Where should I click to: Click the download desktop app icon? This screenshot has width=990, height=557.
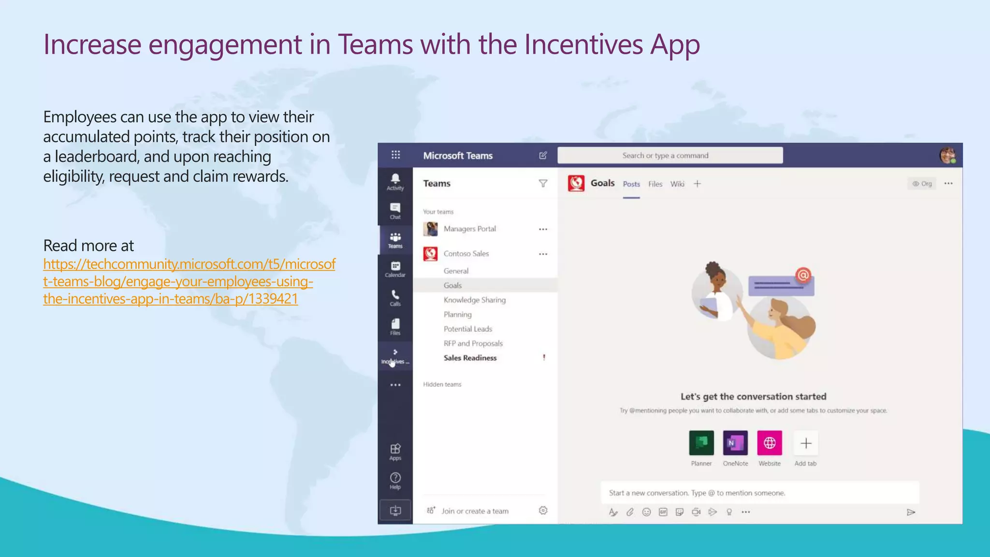point(395,510)
